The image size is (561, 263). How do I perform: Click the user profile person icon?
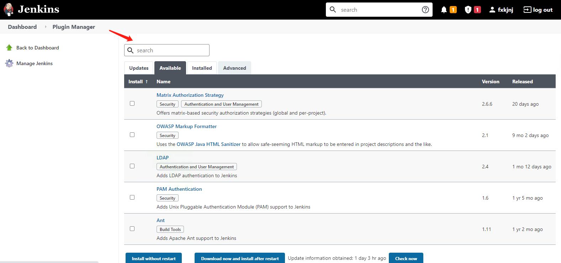point(492,10)
